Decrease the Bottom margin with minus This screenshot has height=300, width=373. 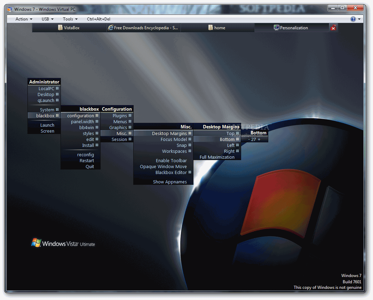[249, 140]
